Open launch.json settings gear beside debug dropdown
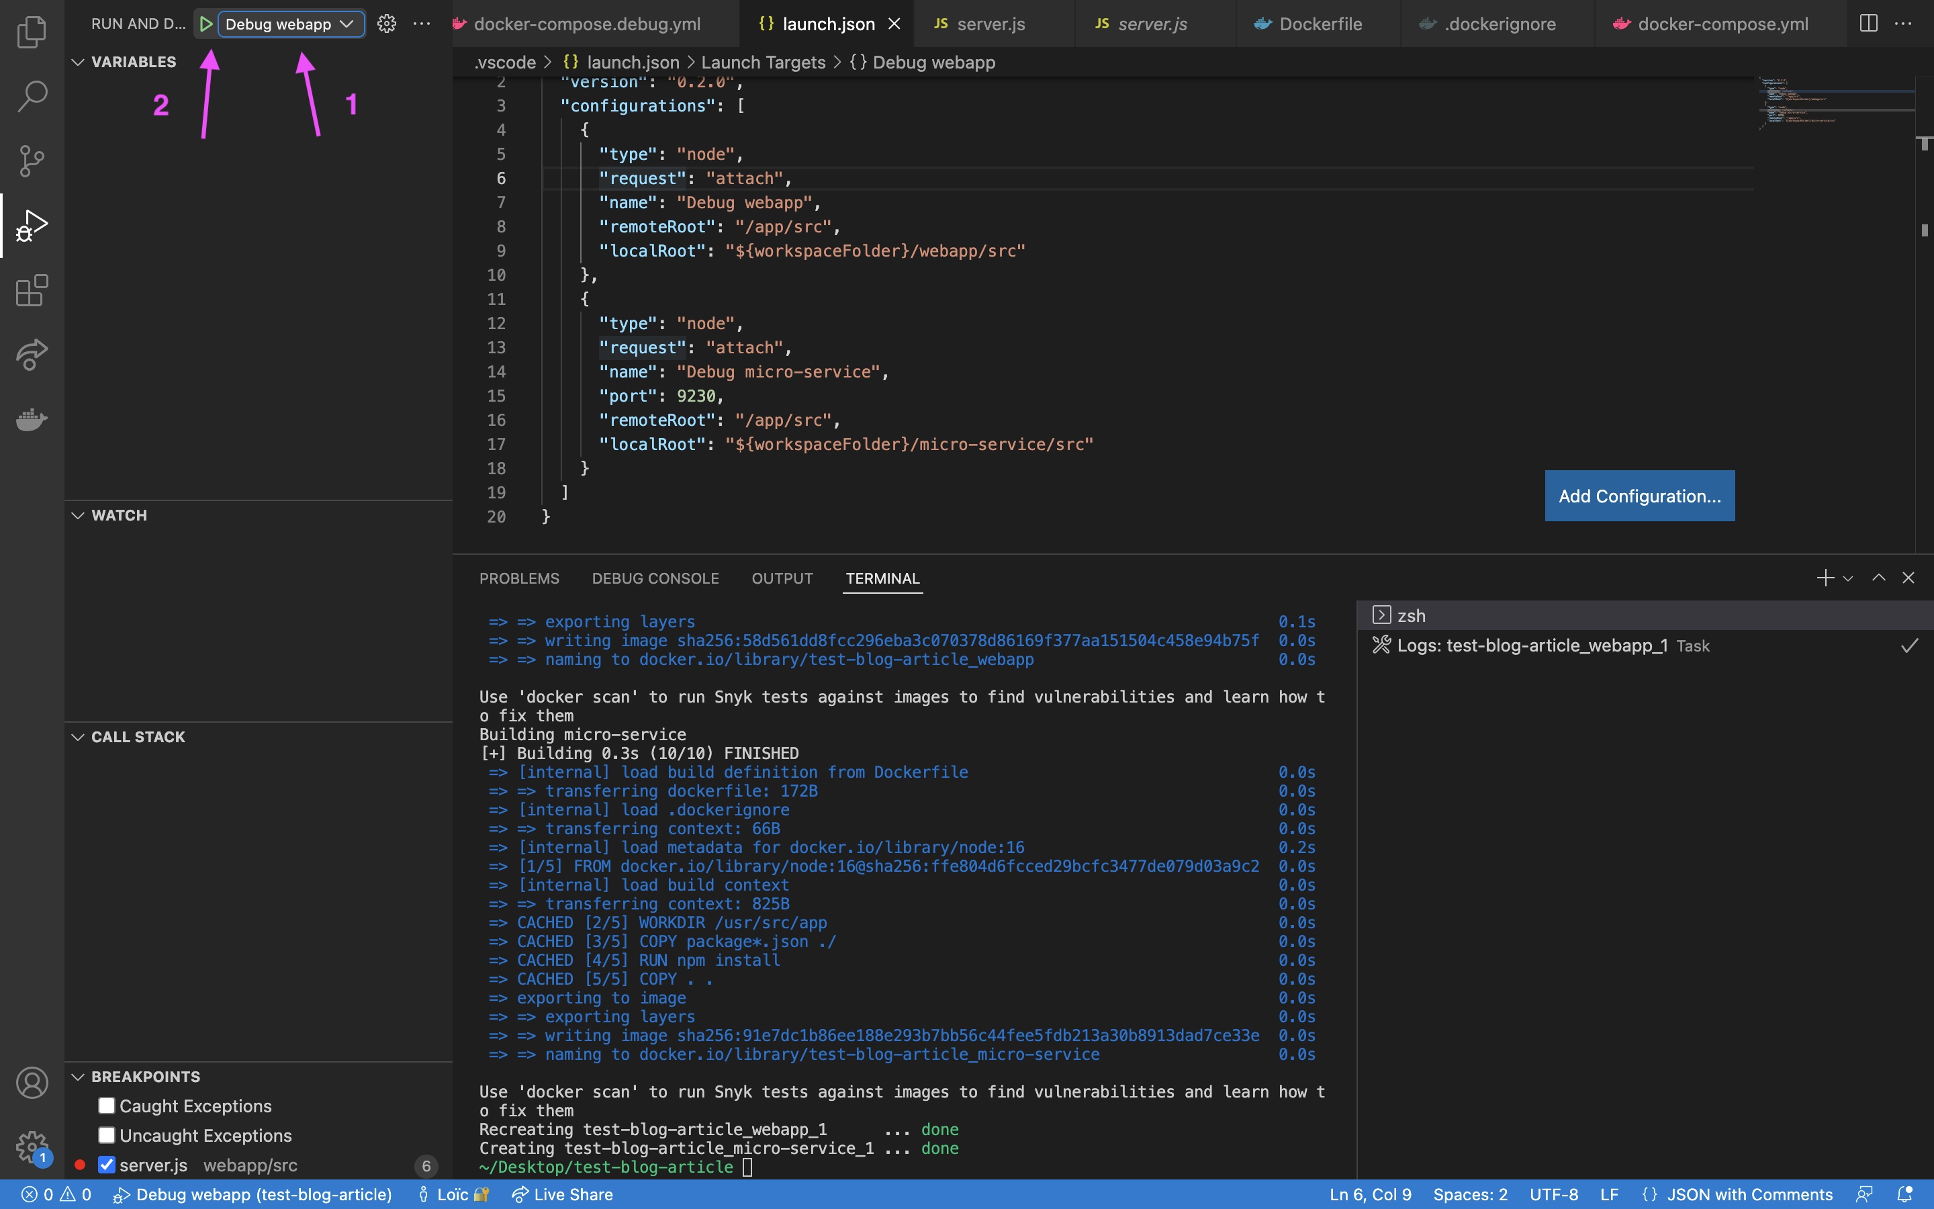 [387, 24]
